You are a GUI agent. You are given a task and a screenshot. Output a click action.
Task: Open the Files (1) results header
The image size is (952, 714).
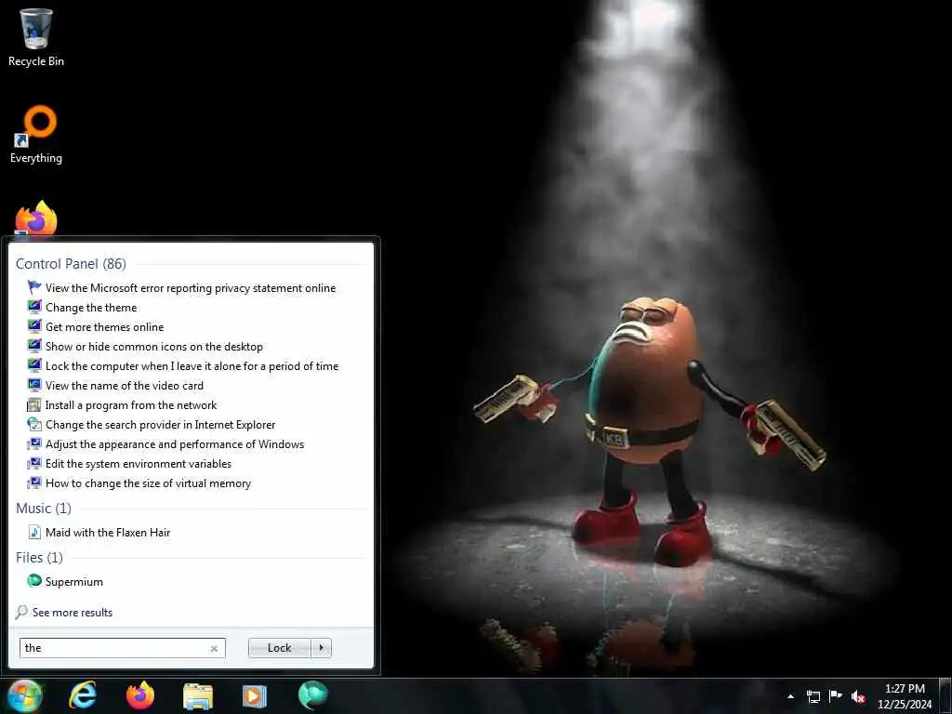pyautogui.click(x=39, y=558)
